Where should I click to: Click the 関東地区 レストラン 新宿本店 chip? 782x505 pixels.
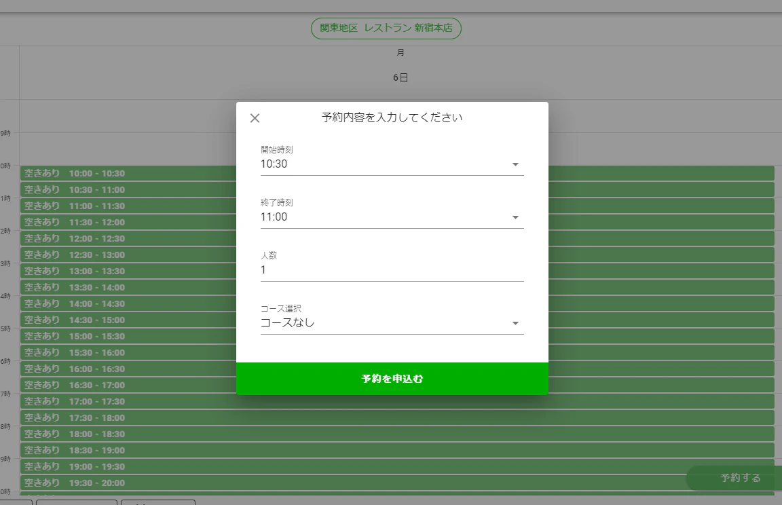pos(386,29)
